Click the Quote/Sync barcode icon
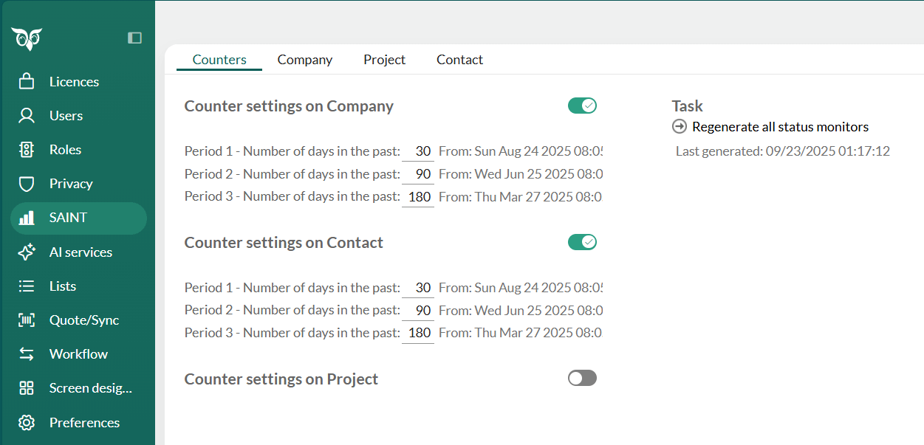924x445 pixels. [27, 320]
